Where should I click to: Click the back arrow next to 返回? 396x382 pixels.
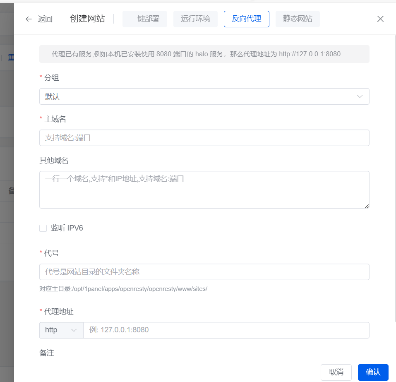tap(28, 19)
